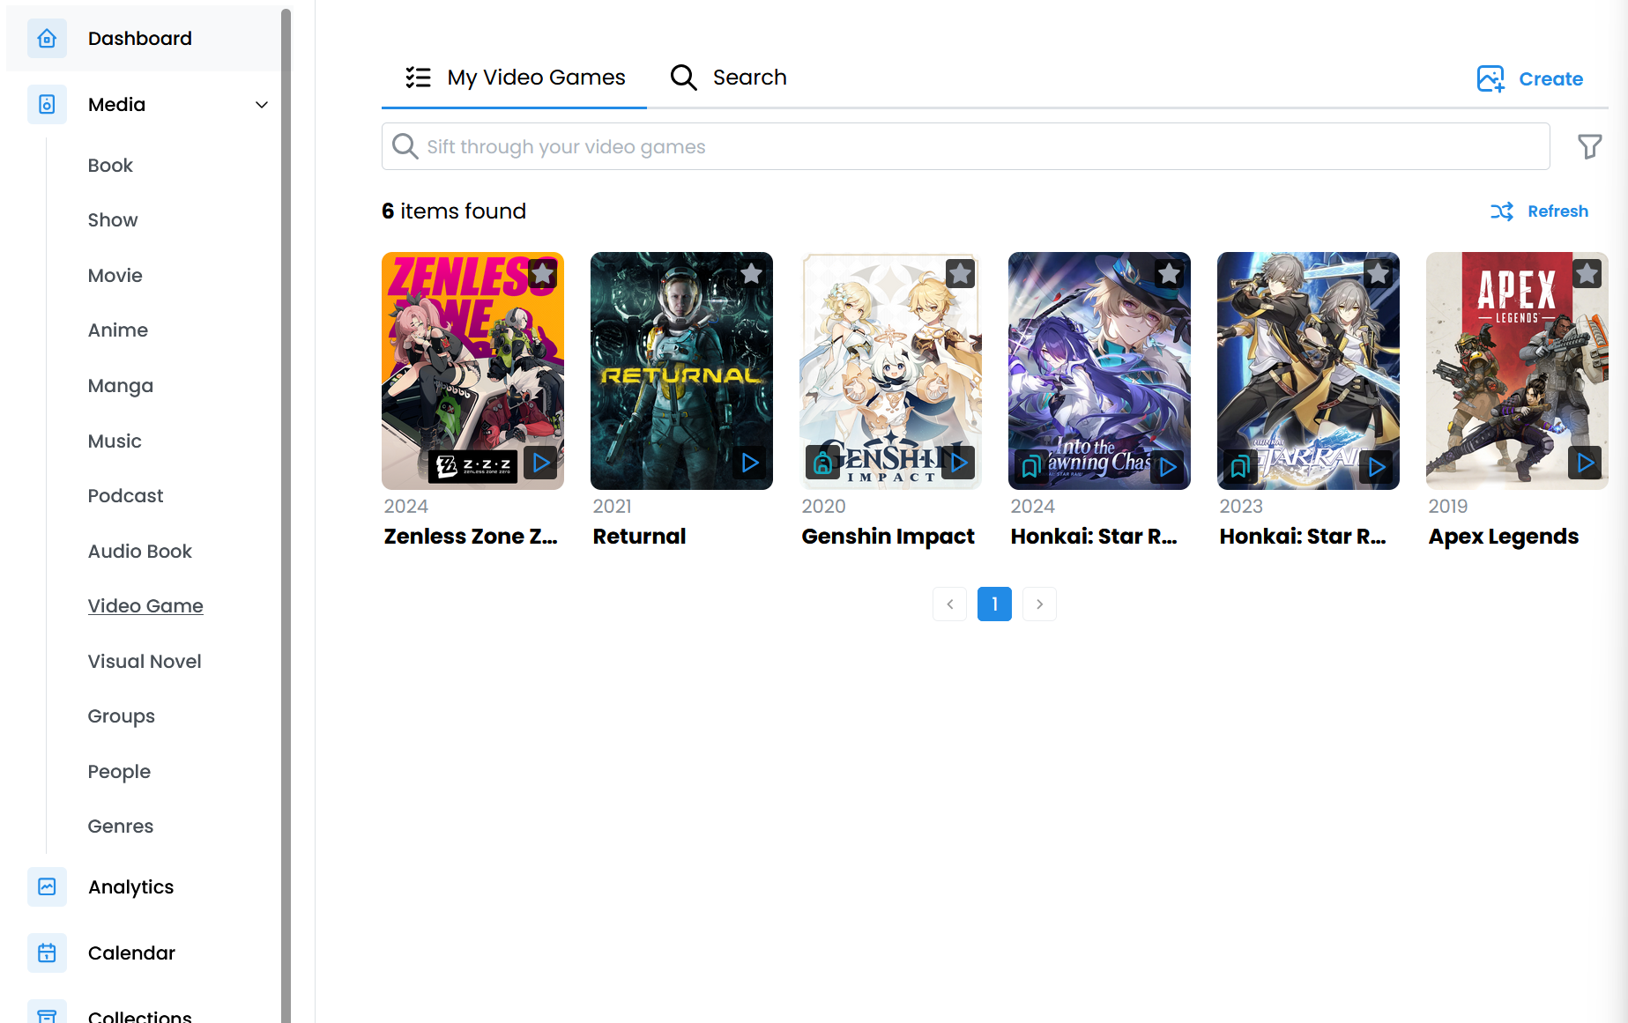Click backpack icon on Genshin Impact cover
Viewport: 1628px width, 1023px height.
[x=821, y=463]
